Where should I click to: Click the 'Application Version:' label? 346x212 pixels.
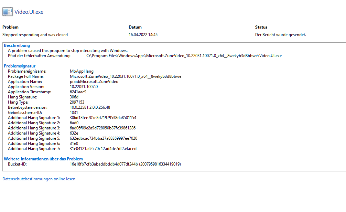click(26, 87)
